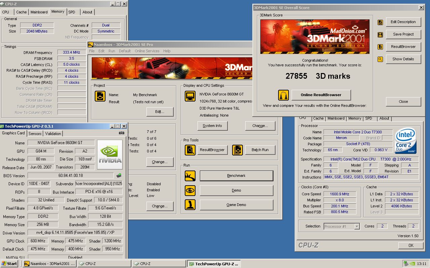This screenshot has width=430, height=268.
Task: Click the 27855 3D marks score text
Action: pyautogui.click(x=318, y=76)
